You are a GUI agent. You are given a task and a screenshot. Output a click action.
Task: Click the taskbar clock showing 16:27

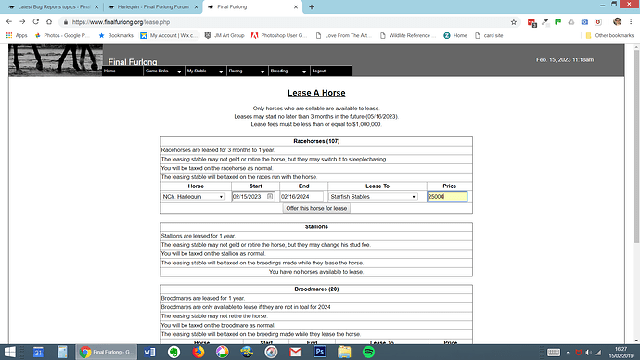click(621, 353)
